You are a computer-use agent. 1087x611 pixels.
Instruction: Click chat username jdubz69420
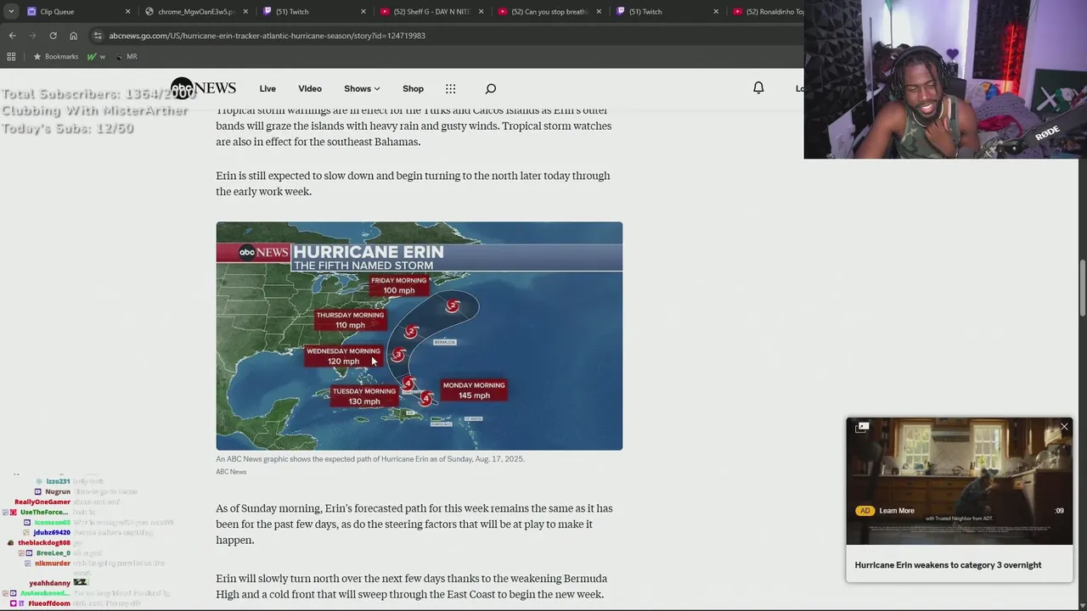(52, 533)
